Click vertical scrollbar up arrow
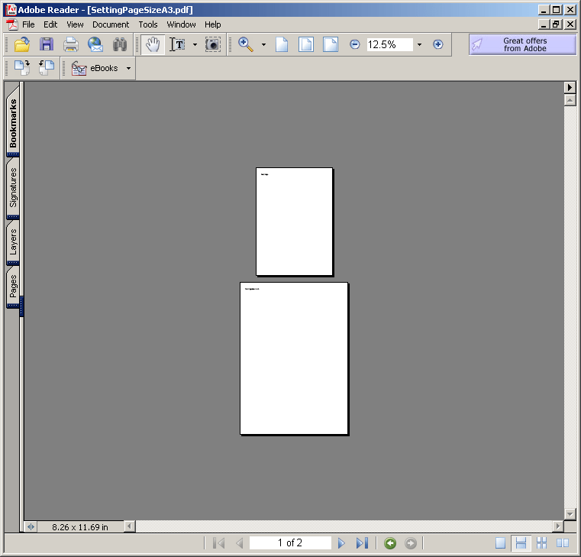The image size is (581, 557). click(570, 100)
